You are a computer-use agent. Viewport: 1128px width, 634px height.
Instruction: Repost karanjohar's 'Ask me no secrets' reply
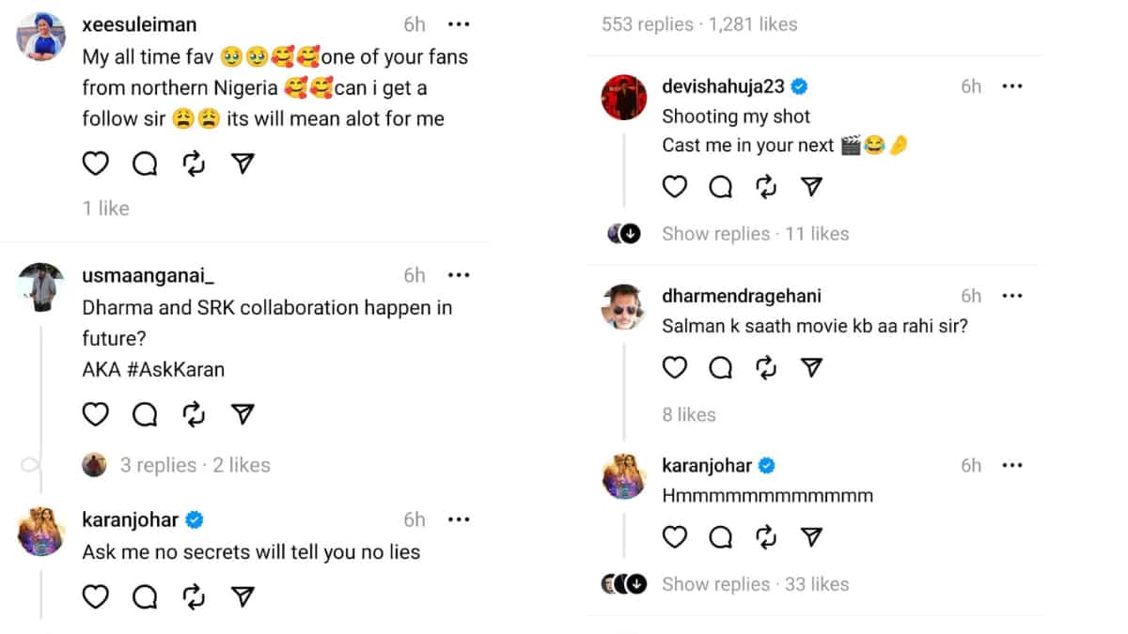[194, 596]
